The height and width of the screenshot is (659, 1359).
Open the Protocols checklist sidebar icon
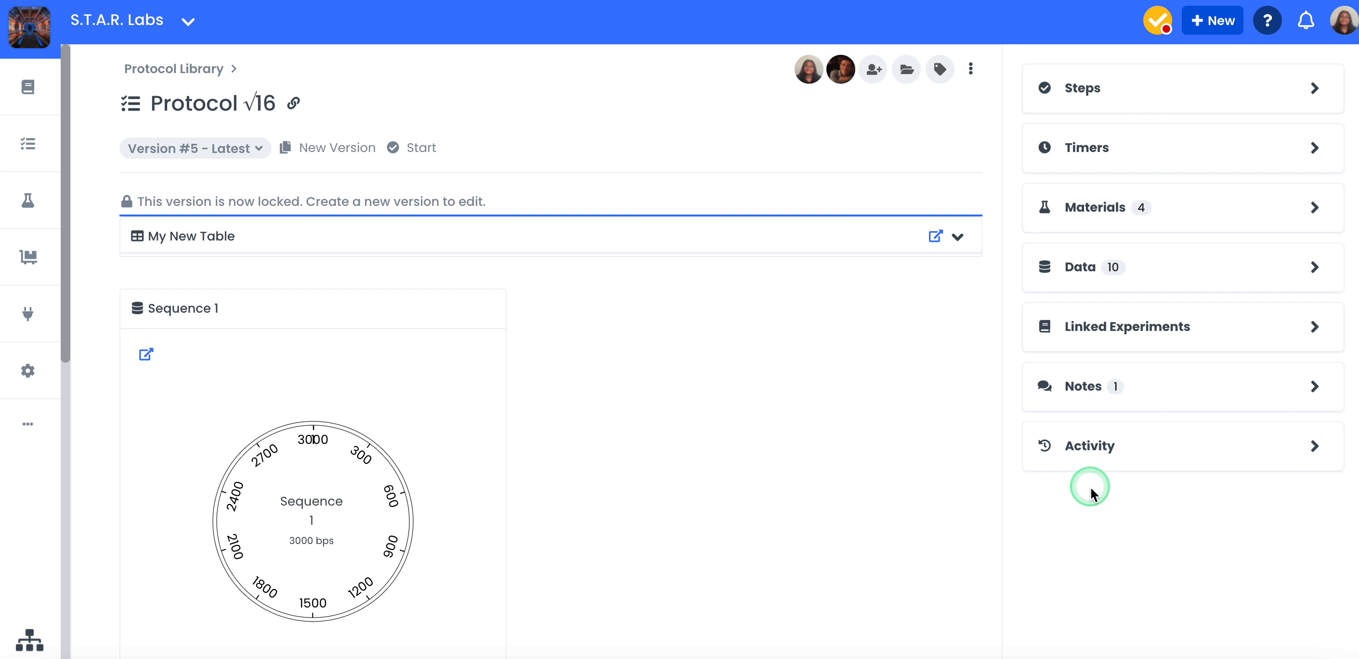(27, 143)
